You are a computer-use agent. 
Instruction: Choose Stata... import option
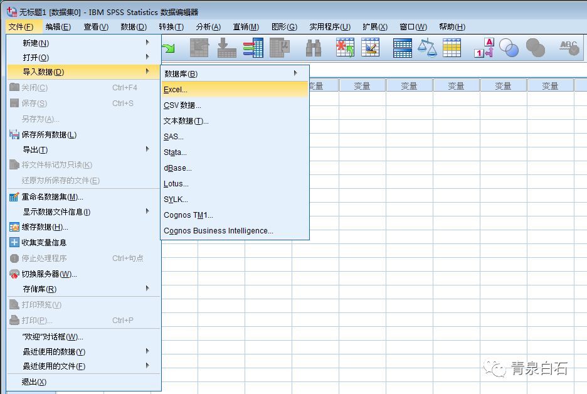[235, 152]
